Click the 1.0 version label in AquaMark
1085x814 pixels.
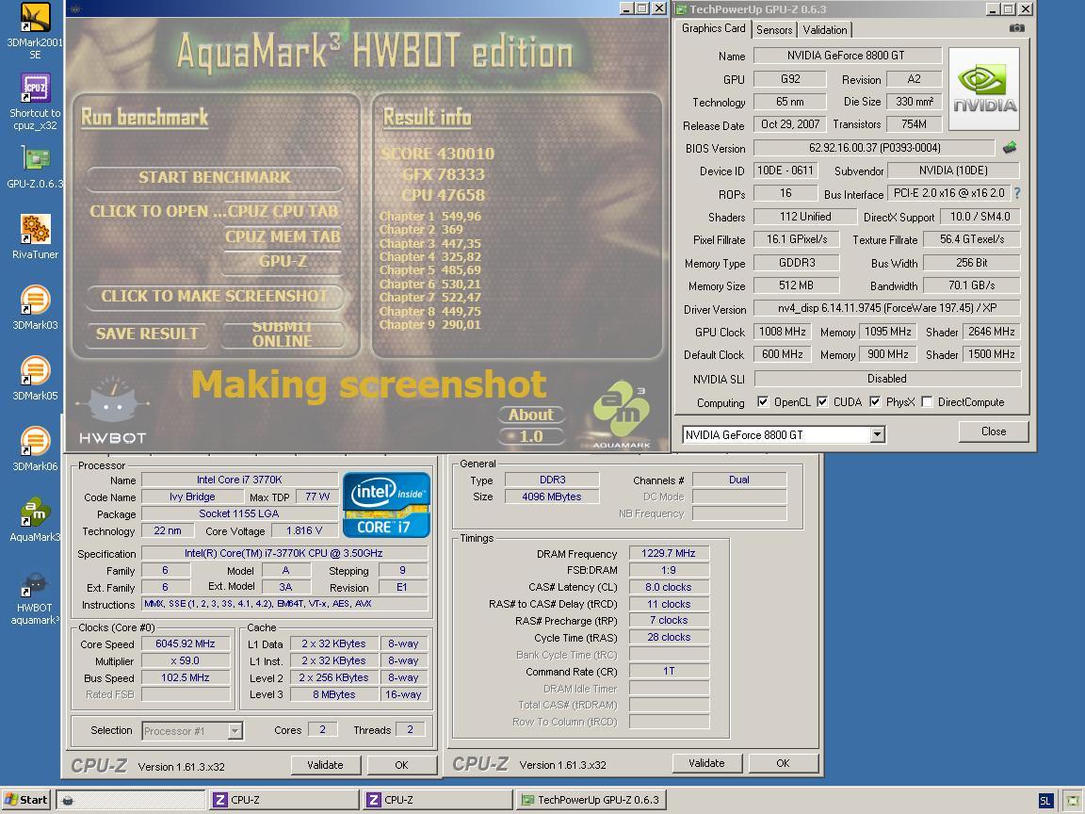coord(531,437)
